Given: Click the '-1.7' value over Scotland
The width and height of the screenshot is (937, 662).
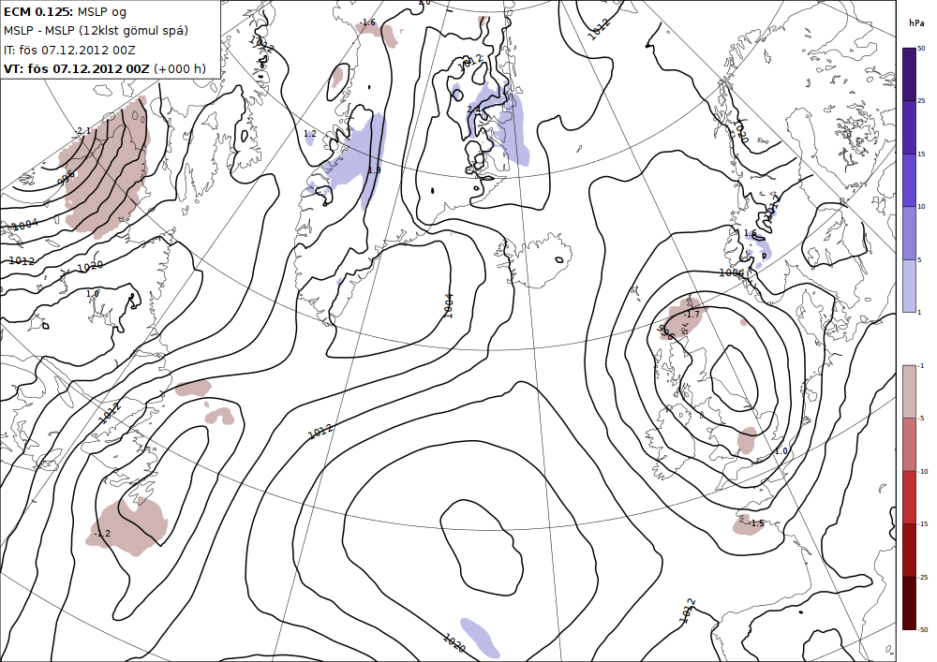Looking at the screenshot, I should coord(692,314).
